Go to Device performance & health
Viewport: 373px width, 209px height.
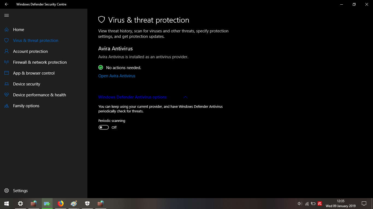click(44, 95)
